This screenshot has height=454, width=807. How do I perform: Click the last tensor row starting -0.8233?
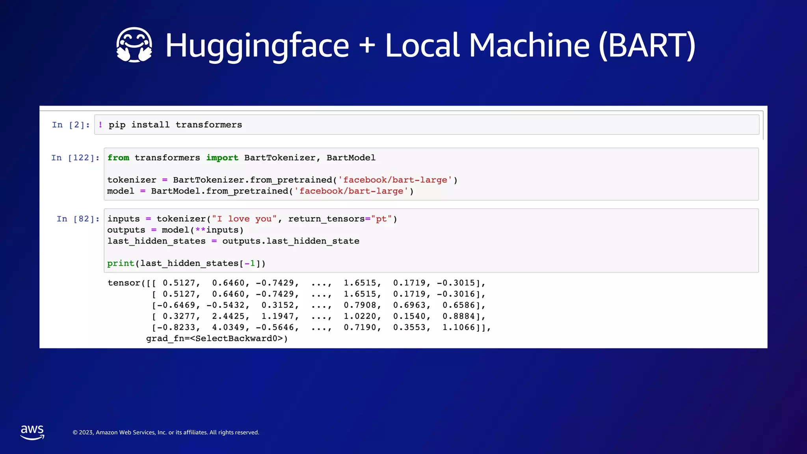point(321,327)
